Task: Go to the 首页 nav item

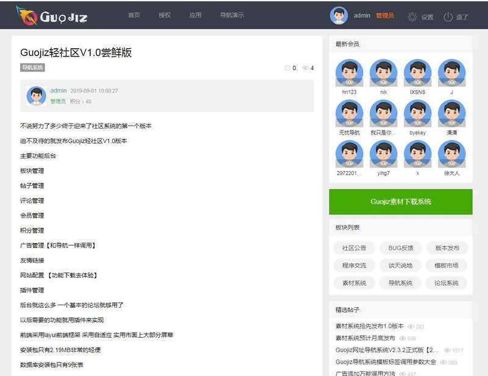Action: [134, 16]
